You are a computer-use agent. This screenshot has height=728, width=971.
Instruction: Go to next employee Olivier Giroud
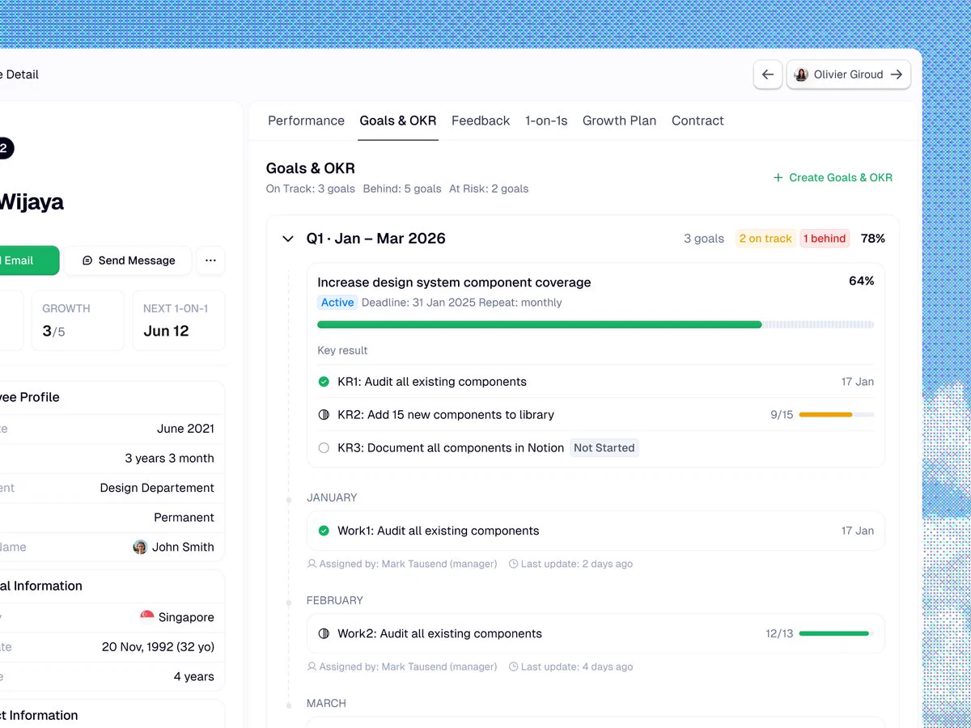pos(849,74)
